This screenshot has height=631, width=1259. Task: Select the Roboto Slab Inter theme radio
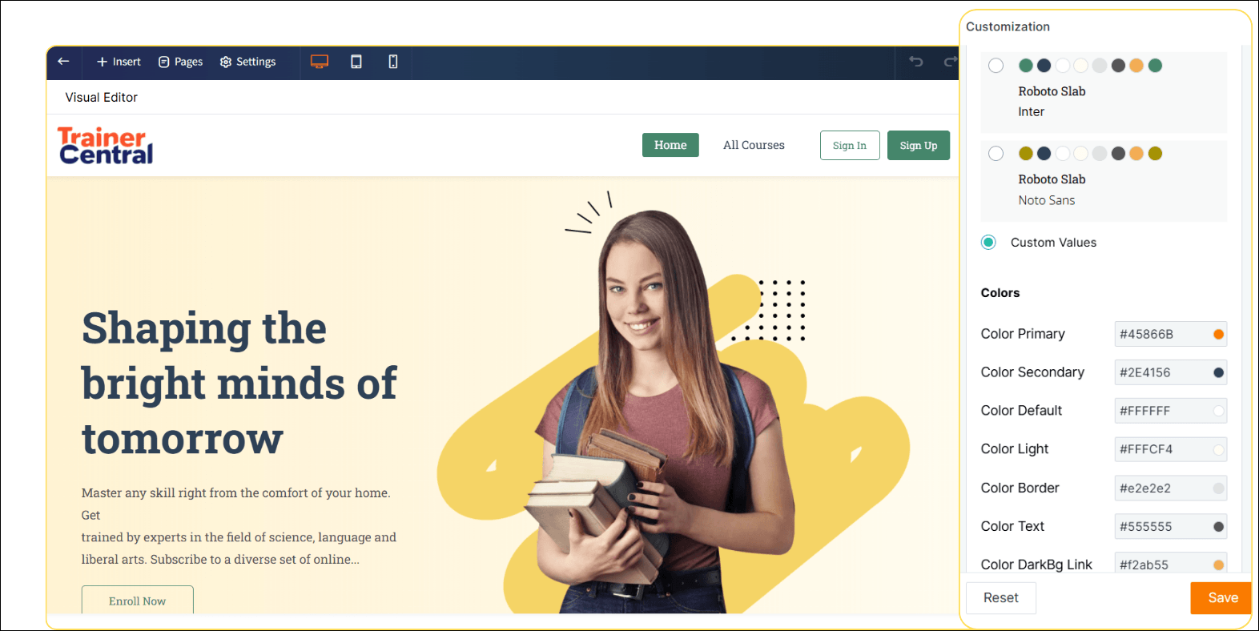(x=996, y=66)
